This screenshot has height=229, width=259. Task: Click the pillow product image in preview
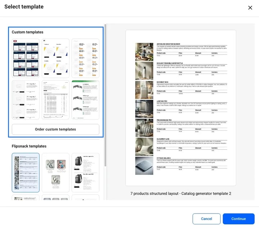(x=144, y=147)
